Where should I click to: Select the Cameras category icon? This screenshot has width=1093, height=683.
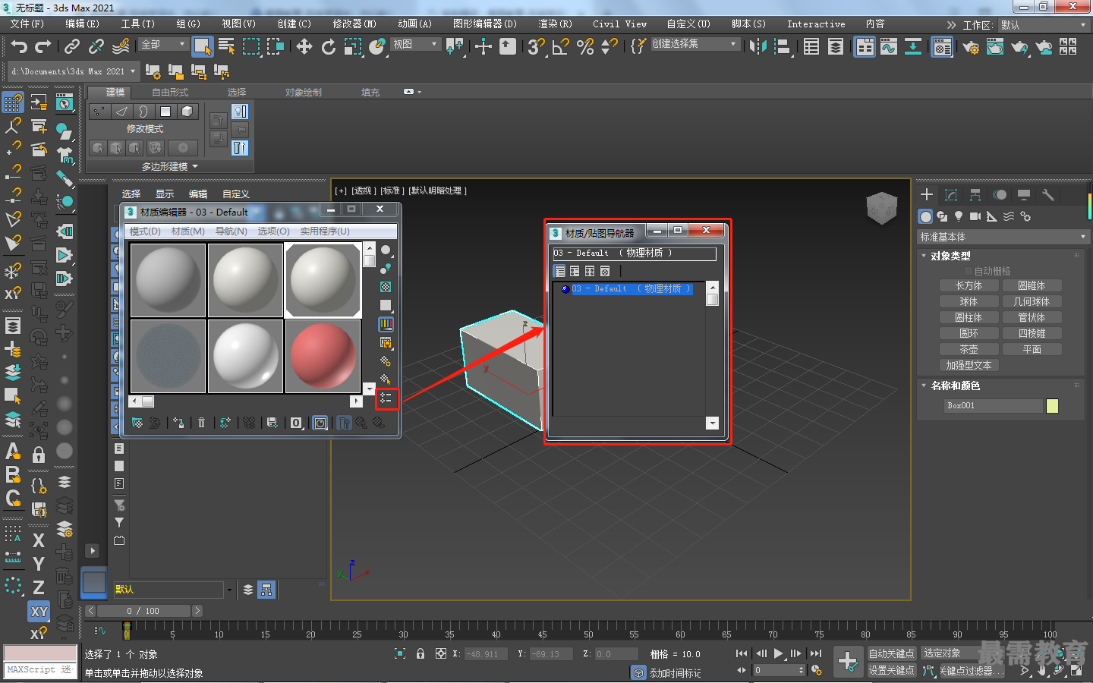975,216
